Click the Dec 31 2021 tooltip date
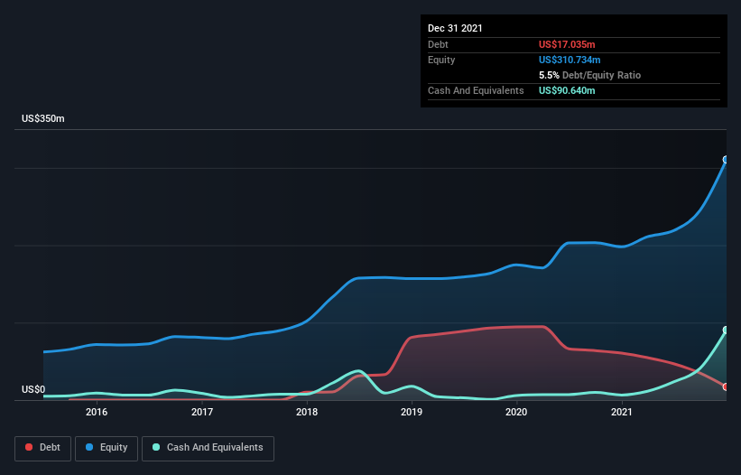Image resolution: width=741 pixels, height=475 pixels. click(x=455, y=28)
